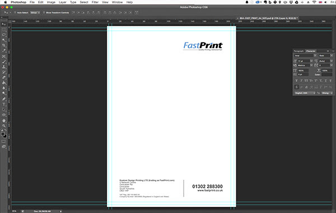The width and height of the screenshot is (336, 213).
Task: Toggle Faux Bold in Character panel
Action: tap(296, 81)
